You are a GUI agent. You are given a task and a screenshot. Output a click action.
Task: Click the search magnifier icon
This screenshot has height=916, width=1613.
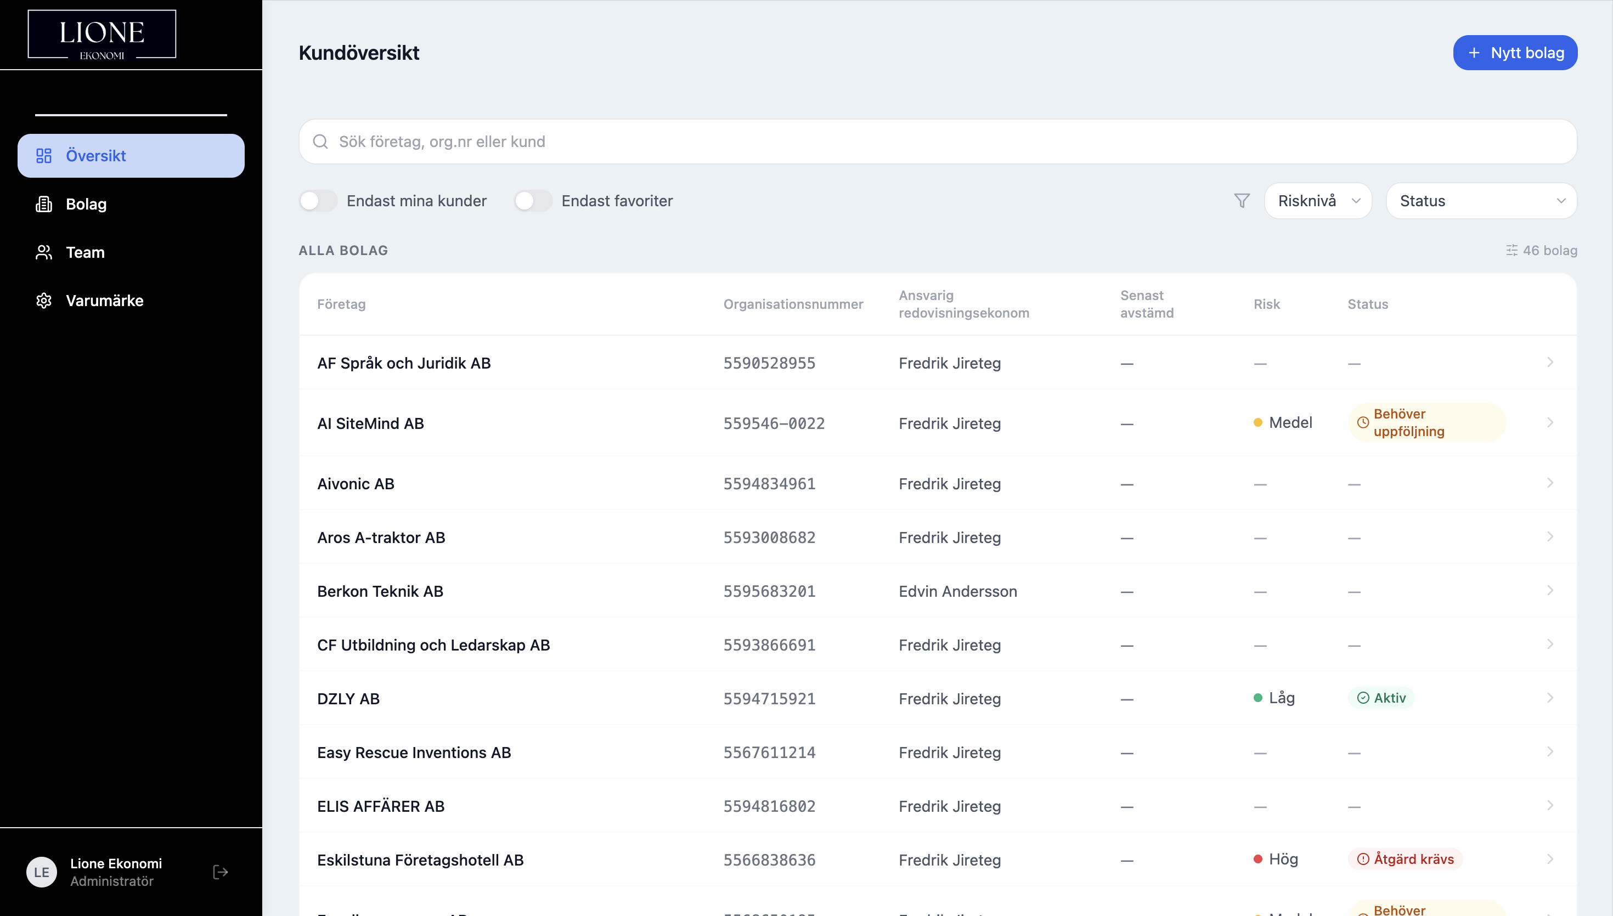pyautogui.click(x=321, y=142)
